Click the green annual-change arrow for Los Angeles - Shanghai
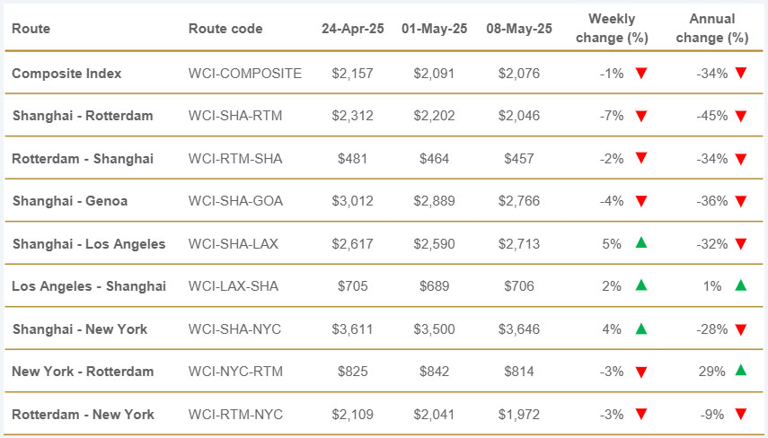This screenshot has height=438, width=768. point(740,285)
